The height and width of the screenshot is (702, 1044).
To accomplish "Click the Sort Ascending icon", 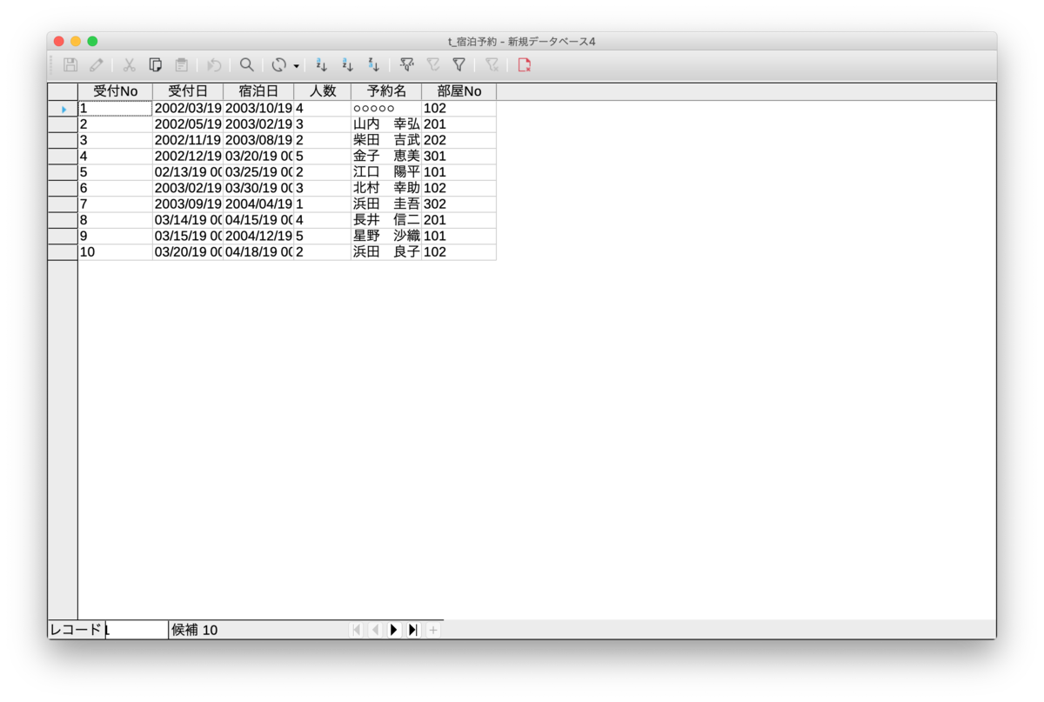I will coord(347,64).
